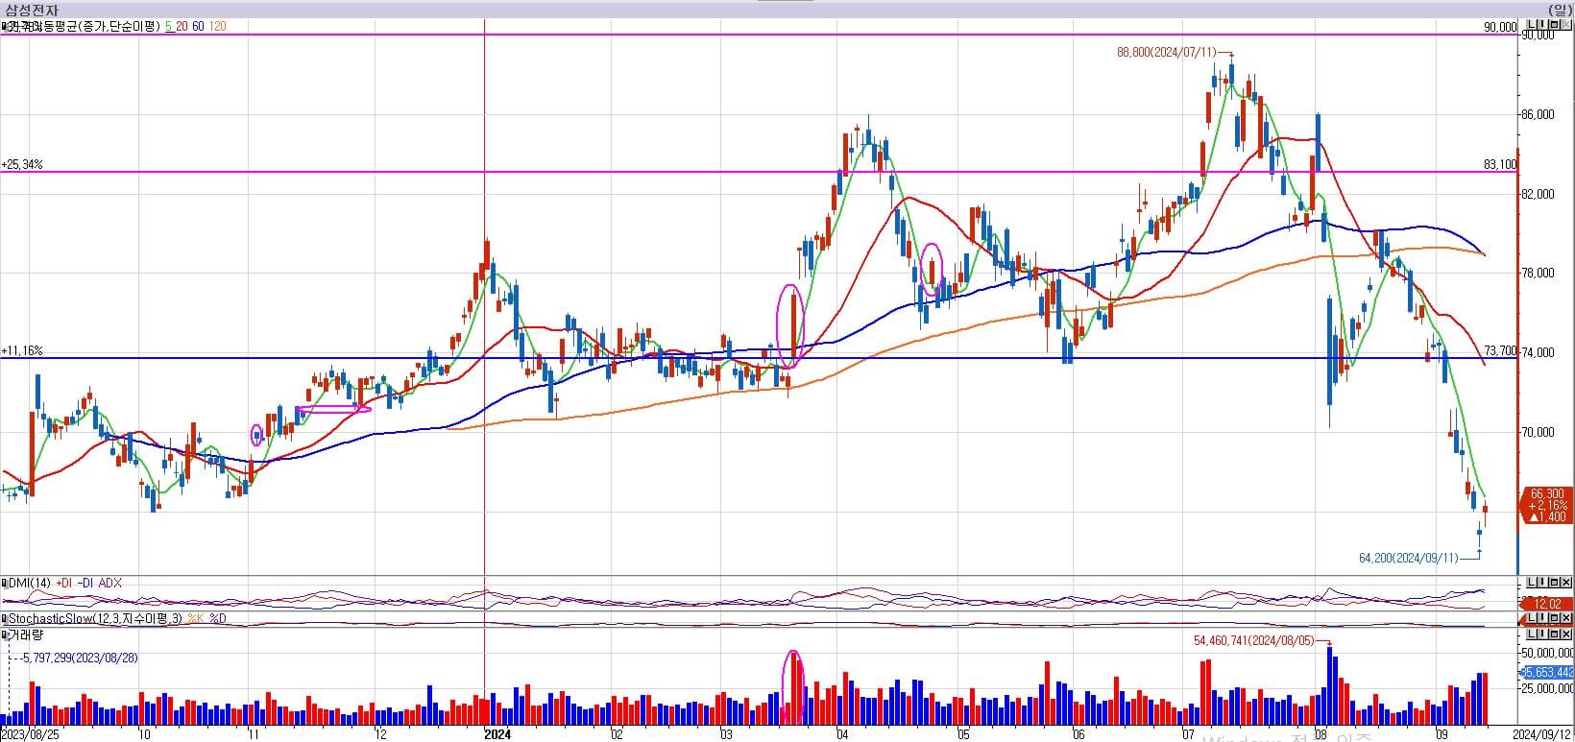This screenshot has height=742, width=1575.
Task: Click the (일) daily period label
Action: pyautogui.click(x=1561, y=10)
